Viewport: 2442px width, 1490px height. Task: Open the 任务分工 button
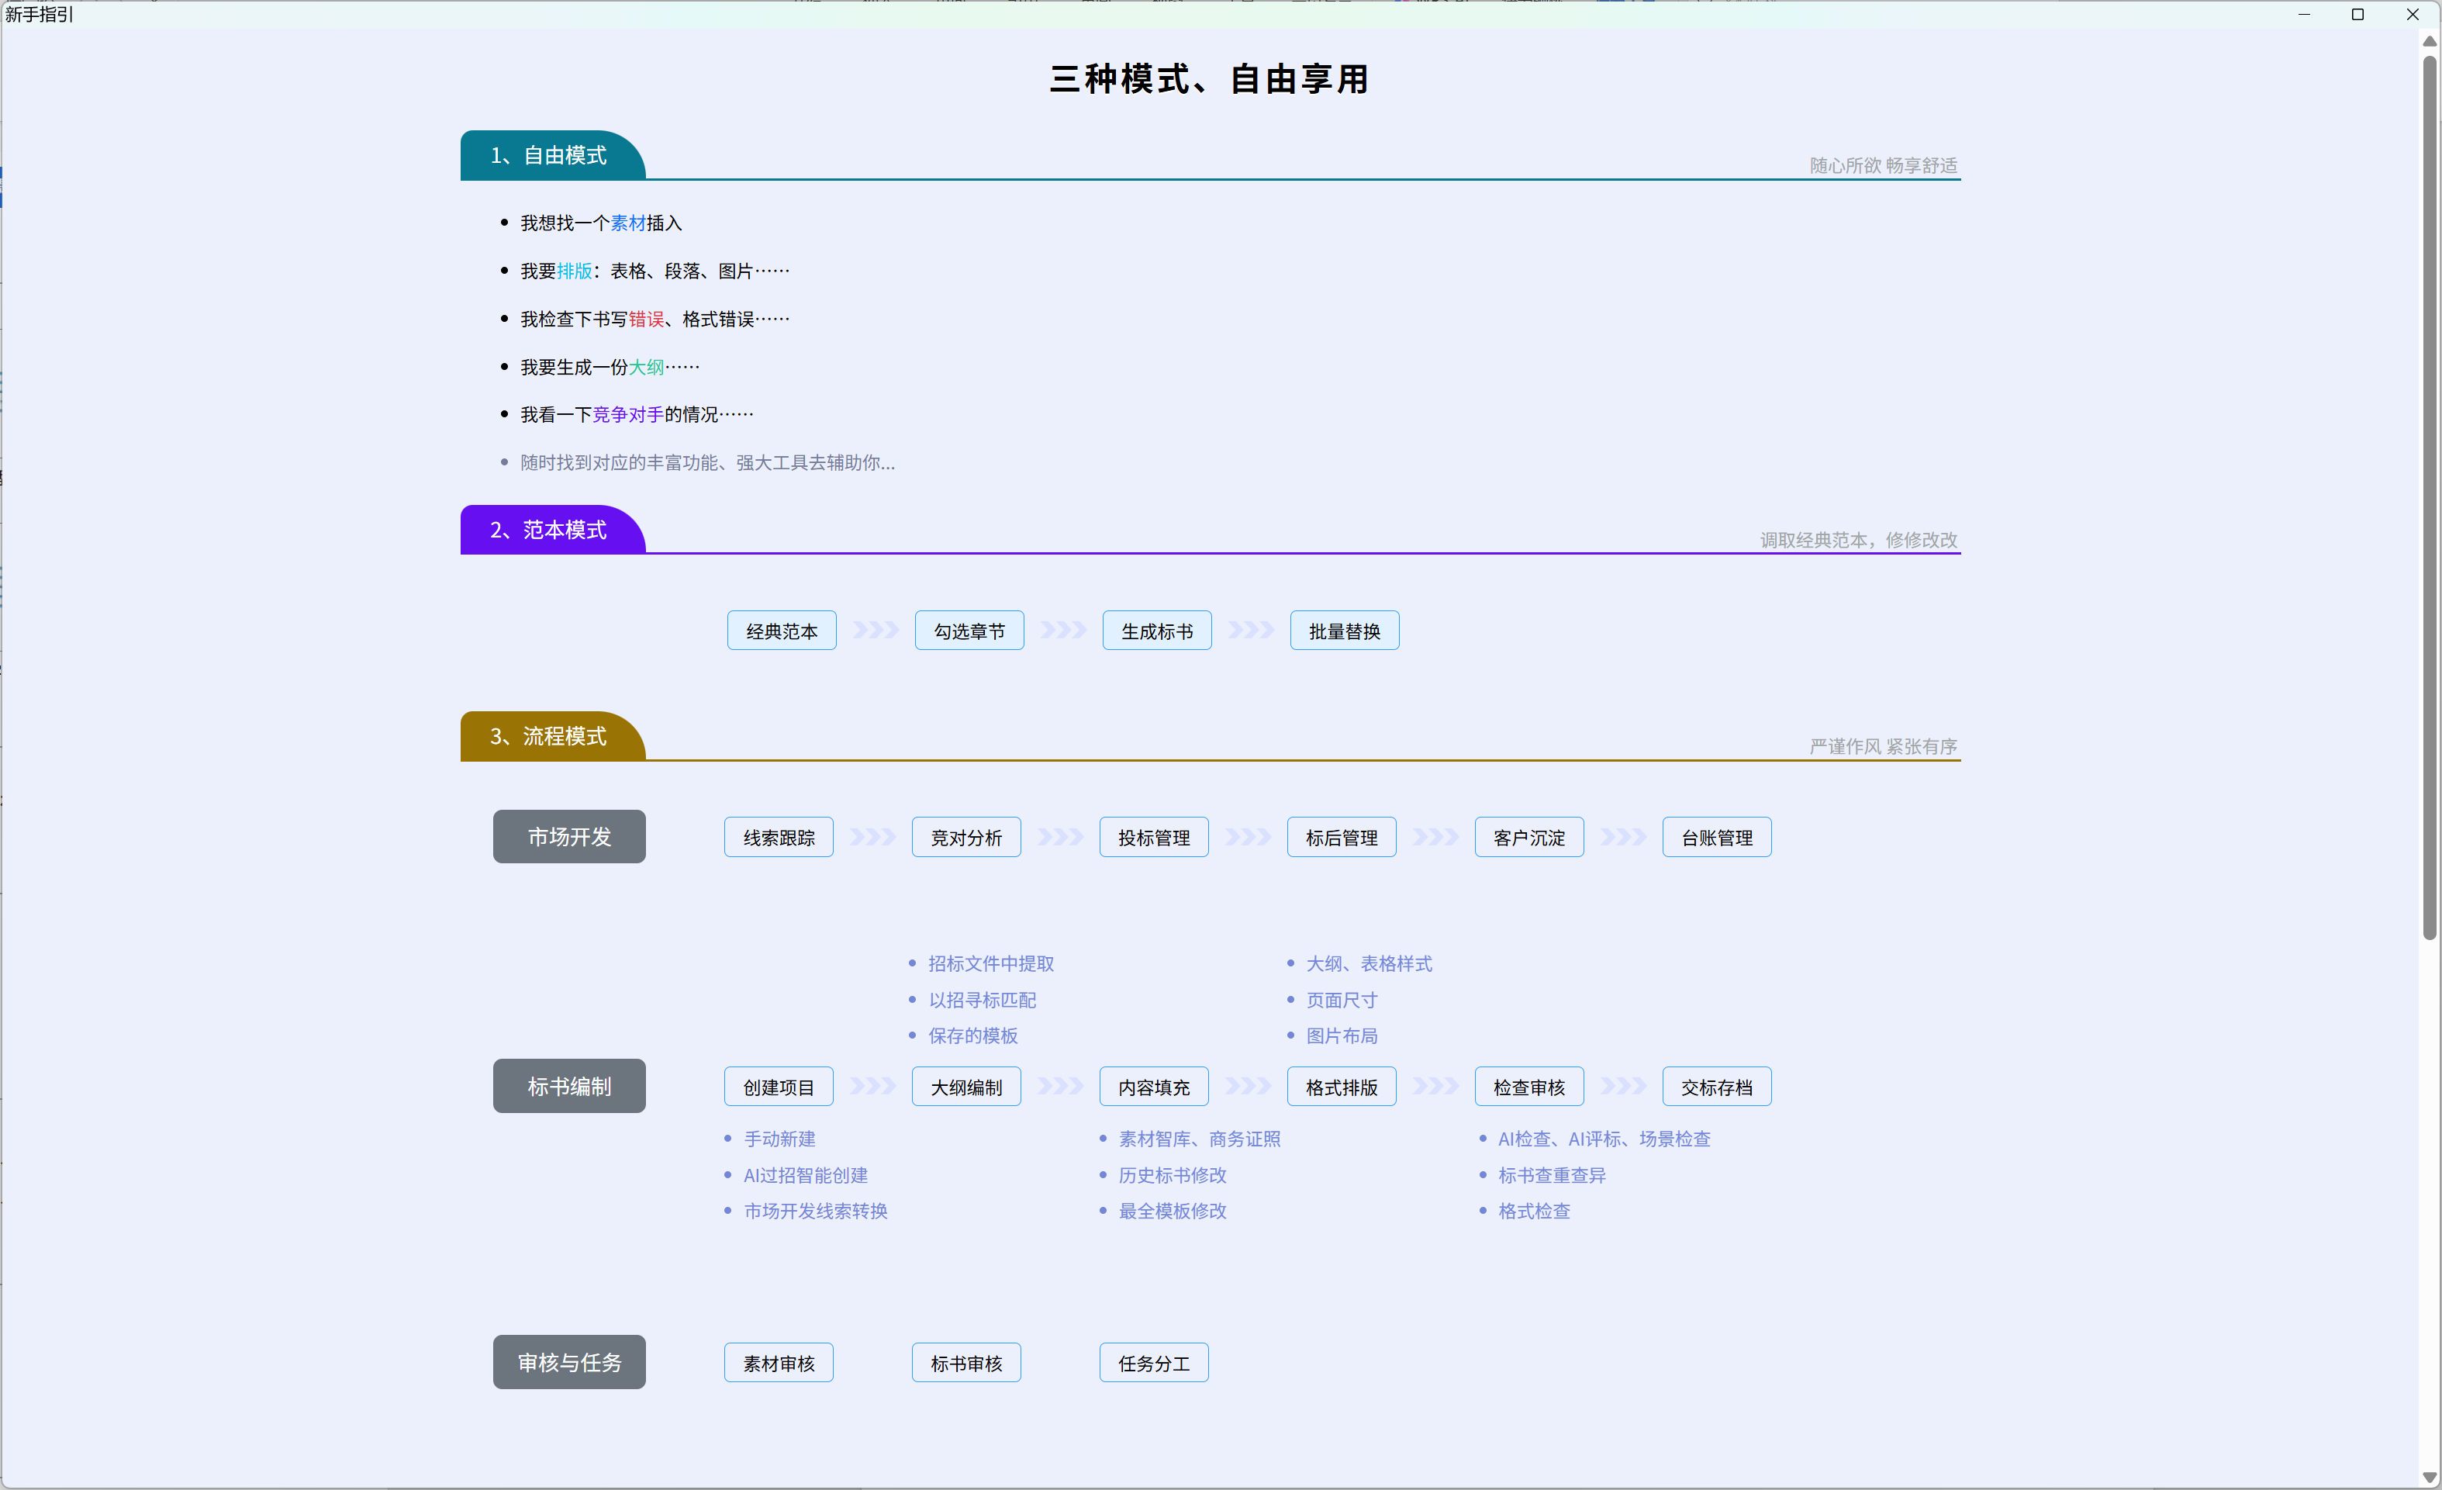(x=1154, y=1363)
